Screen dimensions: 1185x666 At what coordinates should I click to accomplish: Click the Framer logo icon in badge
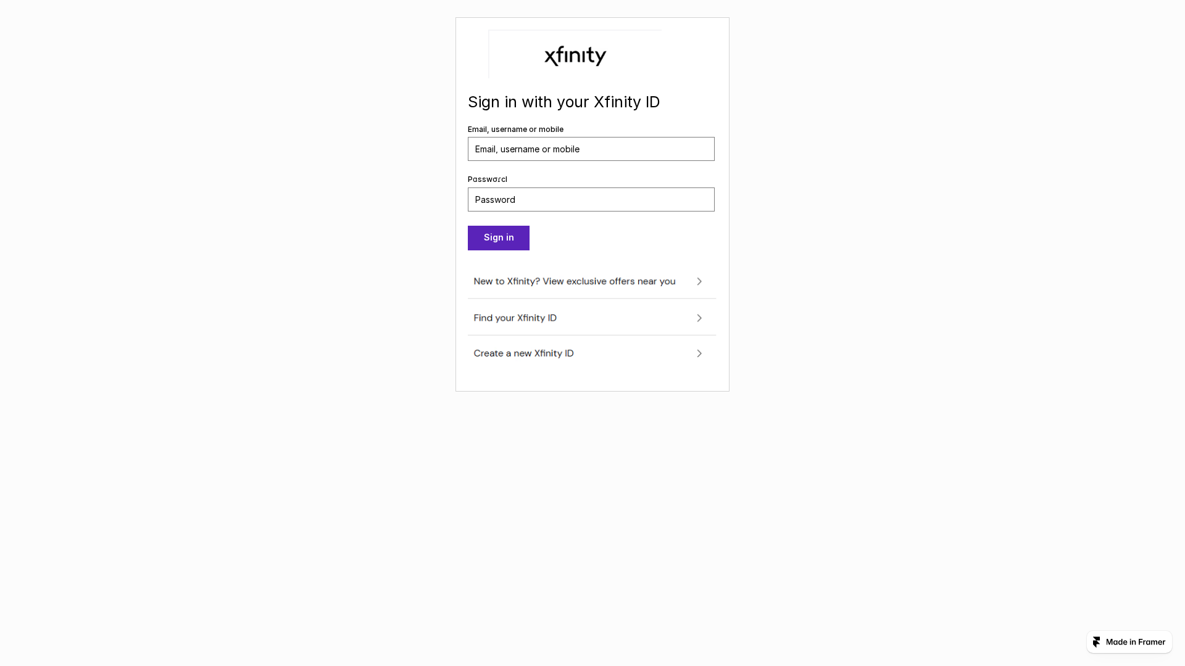click(x=1097, y=642)
